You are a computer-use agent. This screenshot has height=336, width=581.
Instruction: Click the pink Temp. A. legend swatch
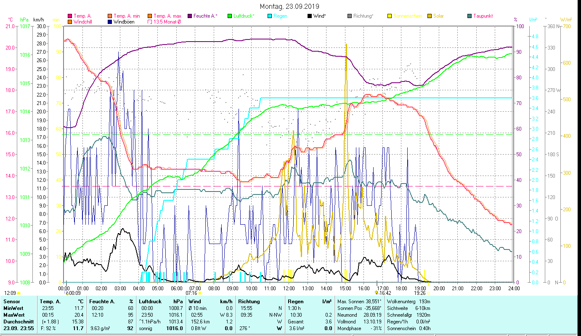(70, 16)
